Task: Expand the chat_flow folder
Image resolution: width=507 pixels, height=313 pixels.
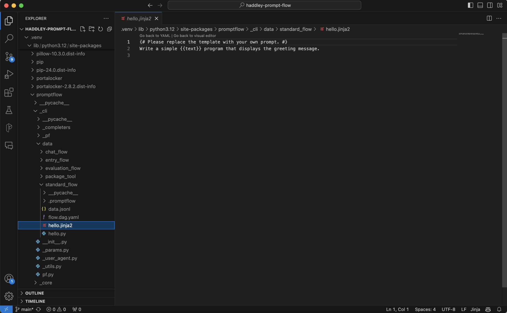Action: (x=56, y=152)
